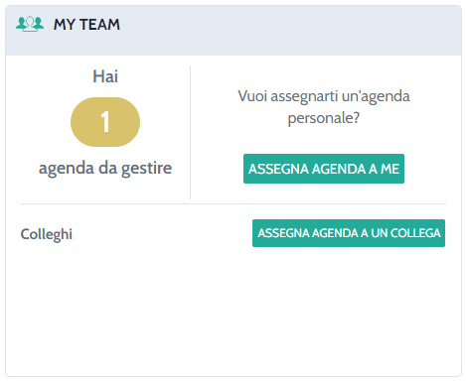Click the word 'Vuoi' in the question
This screenshot has height=383, width=466.
click(x=252, y=96)
